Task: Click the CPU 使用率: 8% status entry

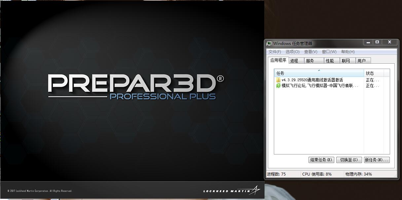Action: 317,174
